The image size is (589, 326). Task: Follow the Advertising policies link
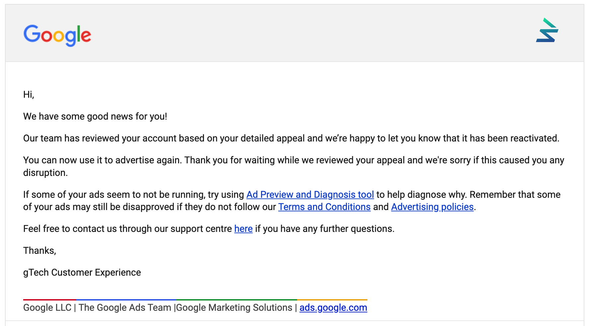coord(432,207)
